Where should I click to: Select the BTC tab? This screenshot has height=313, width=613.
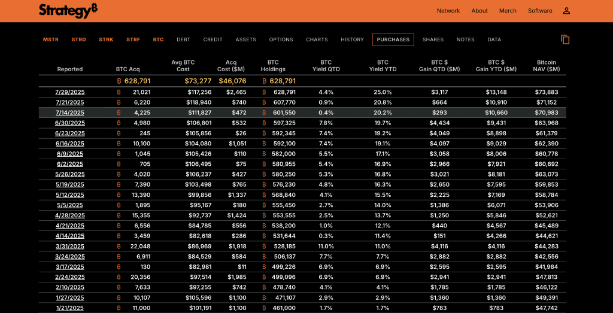point(158,39)
